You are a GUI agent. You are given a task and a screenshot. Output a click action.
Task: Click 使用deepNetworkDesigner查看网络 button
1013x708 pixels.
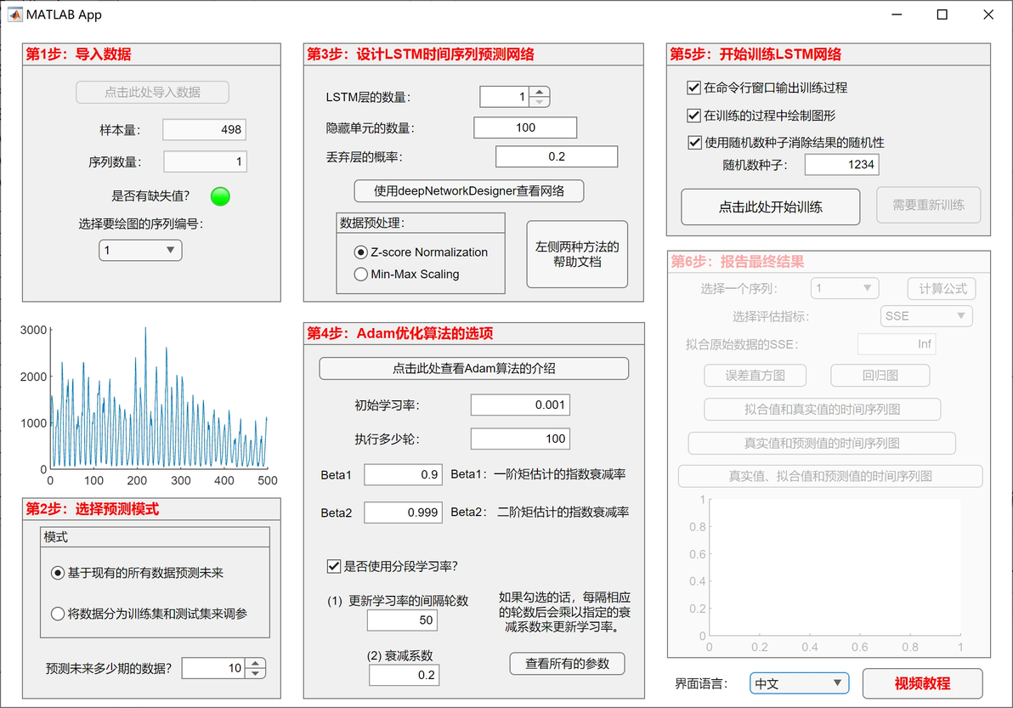pyautogui.click(x=469, y=191)
